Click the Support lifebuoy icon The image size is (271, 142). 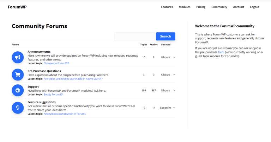click(x=18, y=90)
